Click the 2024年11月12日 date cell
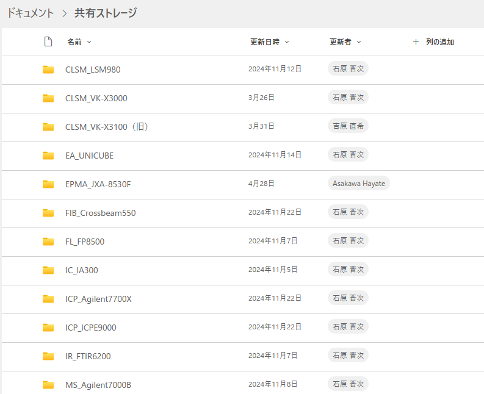484x394 pixels. click(275, 69)
